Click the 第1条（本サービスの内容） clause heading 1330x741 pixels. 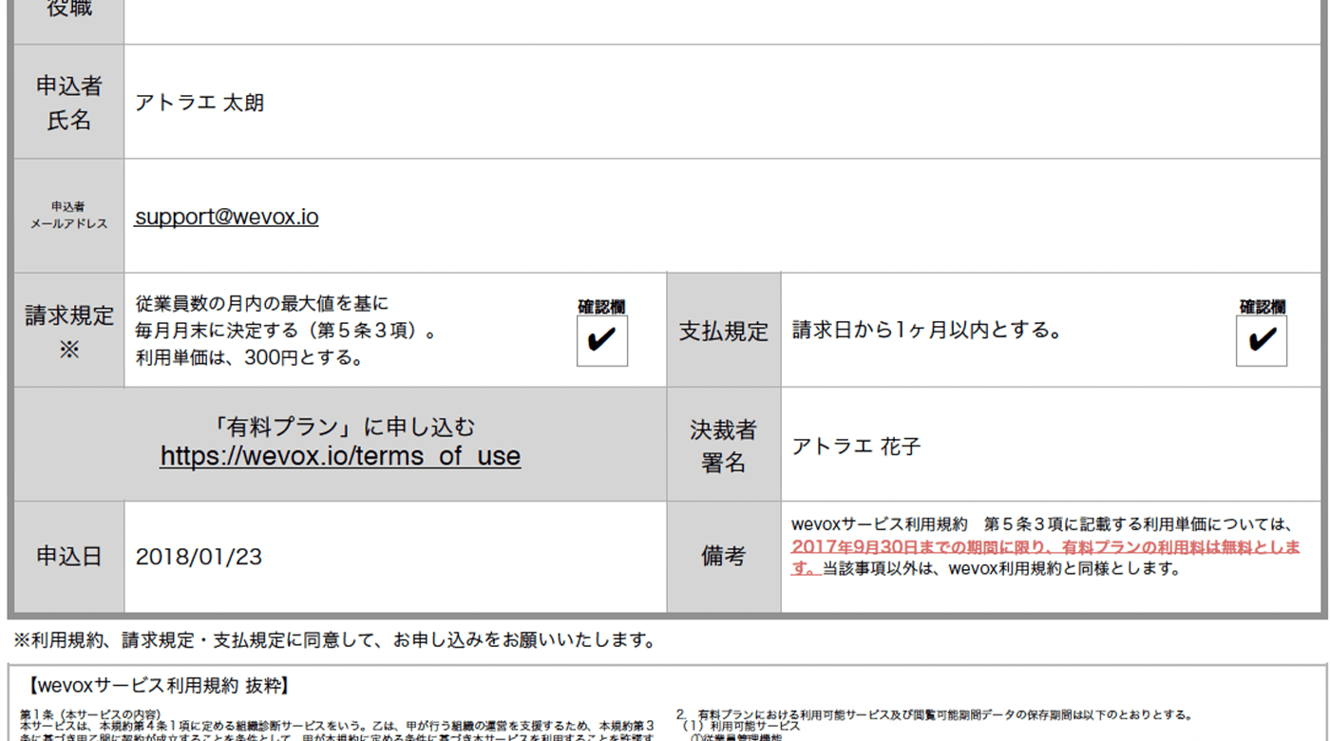[x=90, y=713]
